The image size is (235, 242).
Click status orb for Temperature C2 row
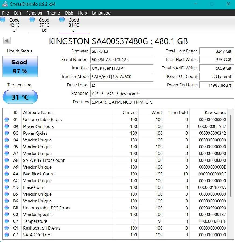click(7, 221)
